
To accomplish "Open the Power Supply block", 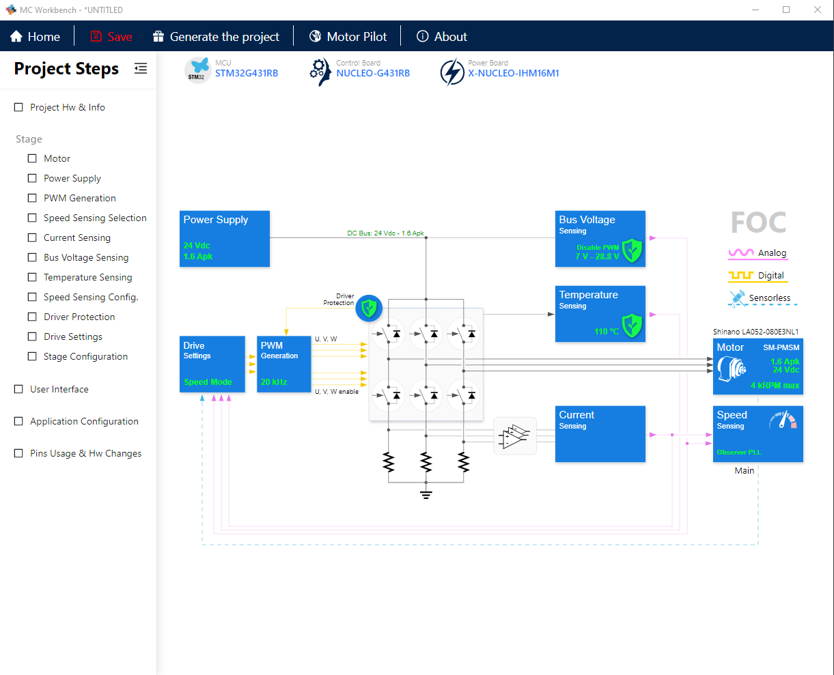I will [225, 239].
